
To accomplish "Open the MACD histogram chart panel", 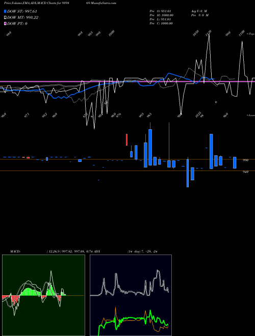I will [43, 295].
